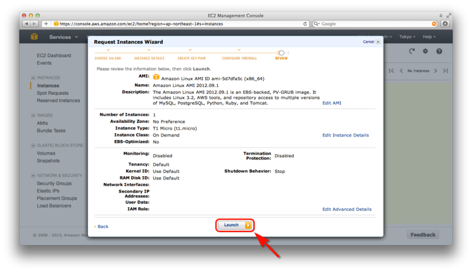Click the 'Amazon Linux AMI 2012.09.1' name value
The height and width of the screenshot is (272, 472).
(x=186, y=85)
